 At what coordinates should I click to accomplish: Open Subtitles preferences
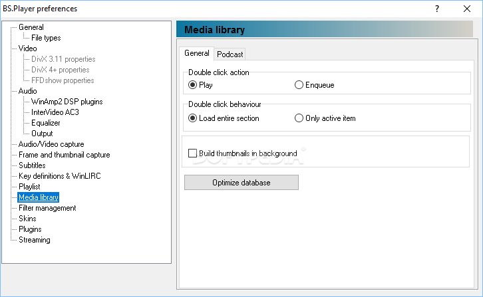(32, 165)
